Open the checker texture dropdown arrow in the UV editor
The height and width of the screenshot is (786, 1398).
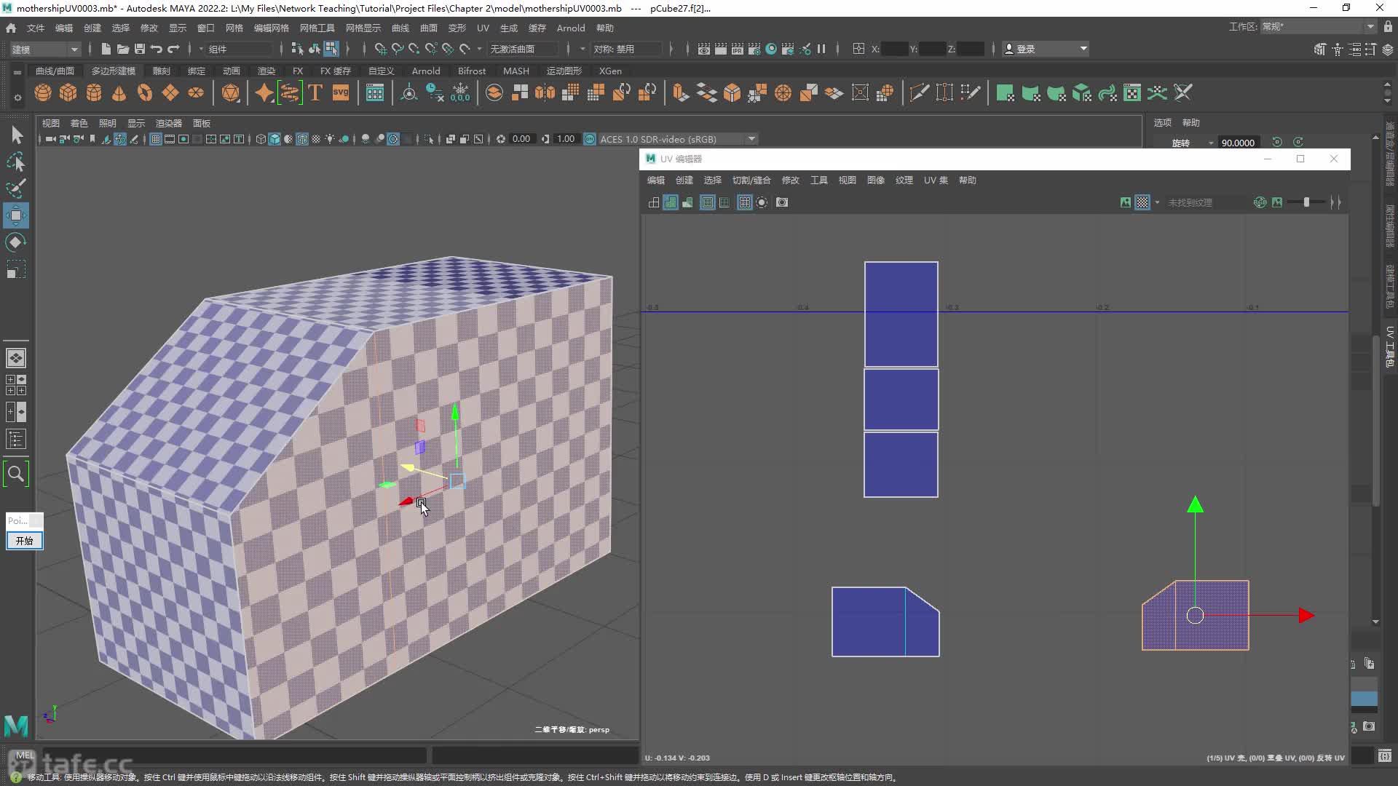(1157, 202)
